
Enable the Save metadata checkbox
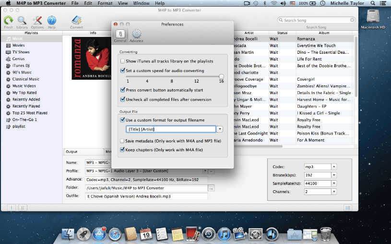[x=122, y=141]
